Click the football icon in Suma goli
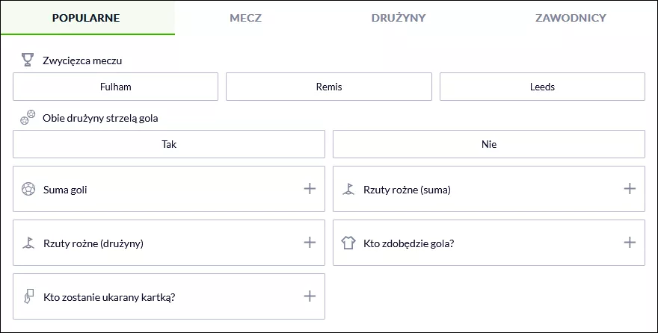The image size is (658, 333). click(x=28, y=189)
